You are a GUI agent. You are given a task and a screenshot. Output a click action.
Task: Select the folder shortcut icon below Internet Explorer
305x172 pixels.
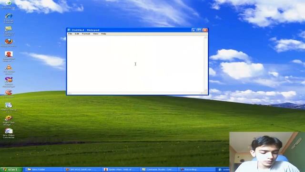(9, 31)
